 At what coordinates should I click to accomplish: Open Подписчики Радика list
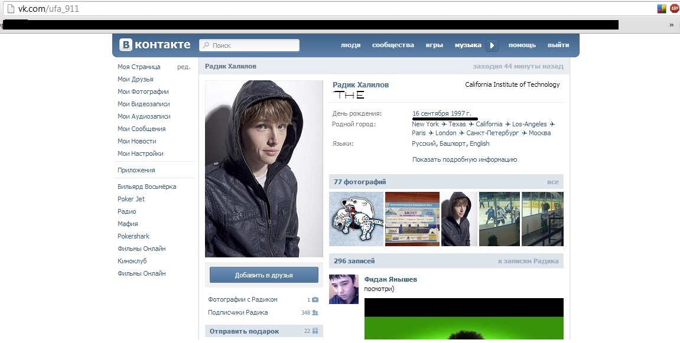click(237, 313)
